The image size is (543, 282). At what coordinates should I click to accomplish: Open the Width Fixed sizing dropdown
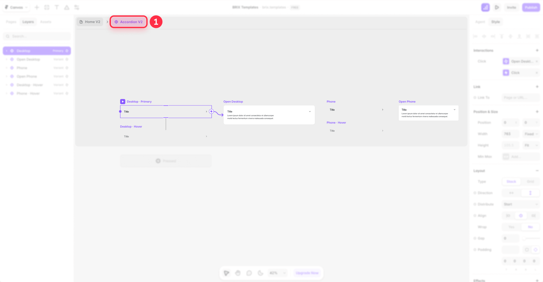(531, 134)
